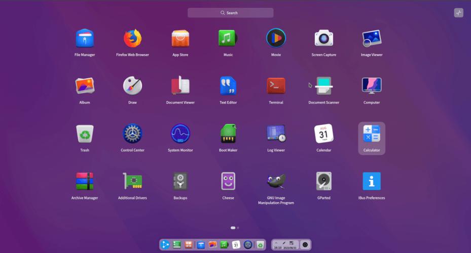Launch the Text Editor
The image size is (471, 253).
click(228, 86)
